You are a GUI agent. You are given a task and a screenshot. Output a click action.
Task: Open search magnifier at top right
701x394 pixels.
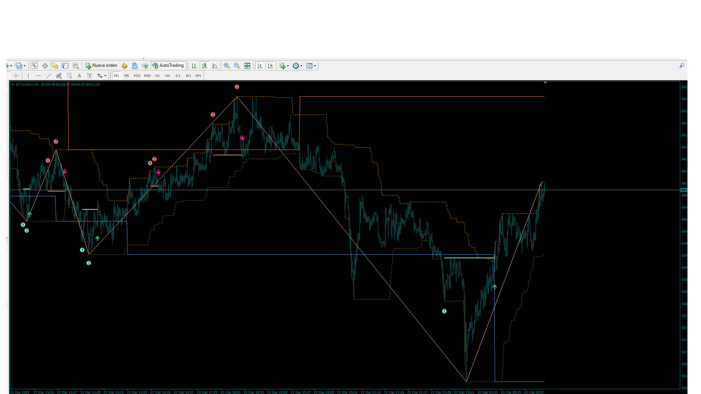682,66
